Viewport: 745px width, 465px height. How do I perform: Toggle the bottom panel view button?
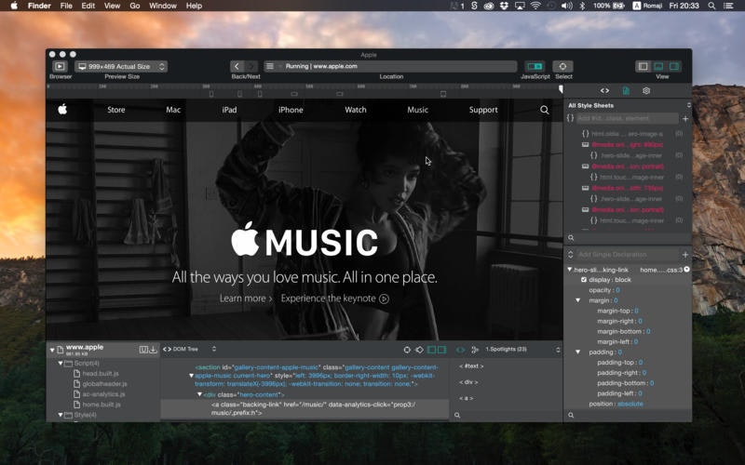[x=658, y=66]
